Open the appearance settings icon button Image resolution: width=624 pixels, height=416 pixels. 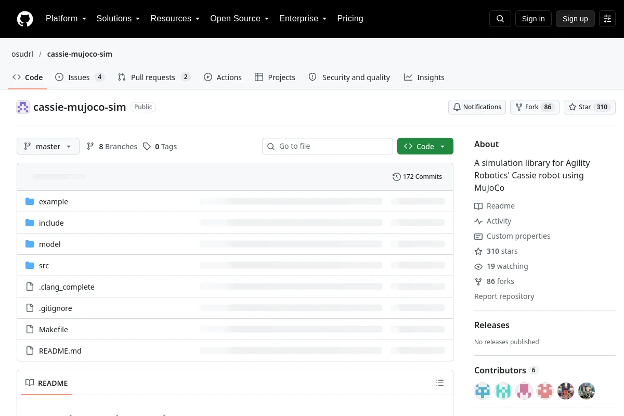tap(607, 19)
